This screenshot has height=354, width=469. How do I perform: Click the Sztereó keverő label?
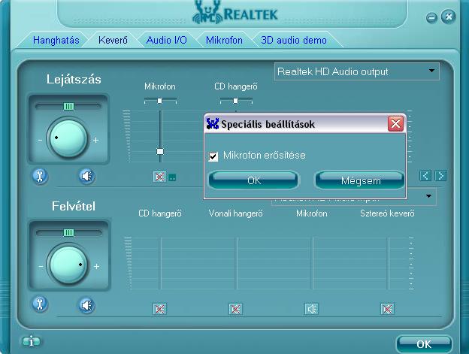click(387, 213)
